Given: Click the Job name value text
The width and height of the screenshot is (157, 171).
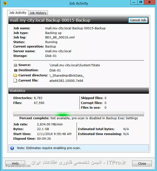Looking at the screenshot, I should [x=75, y=28].
